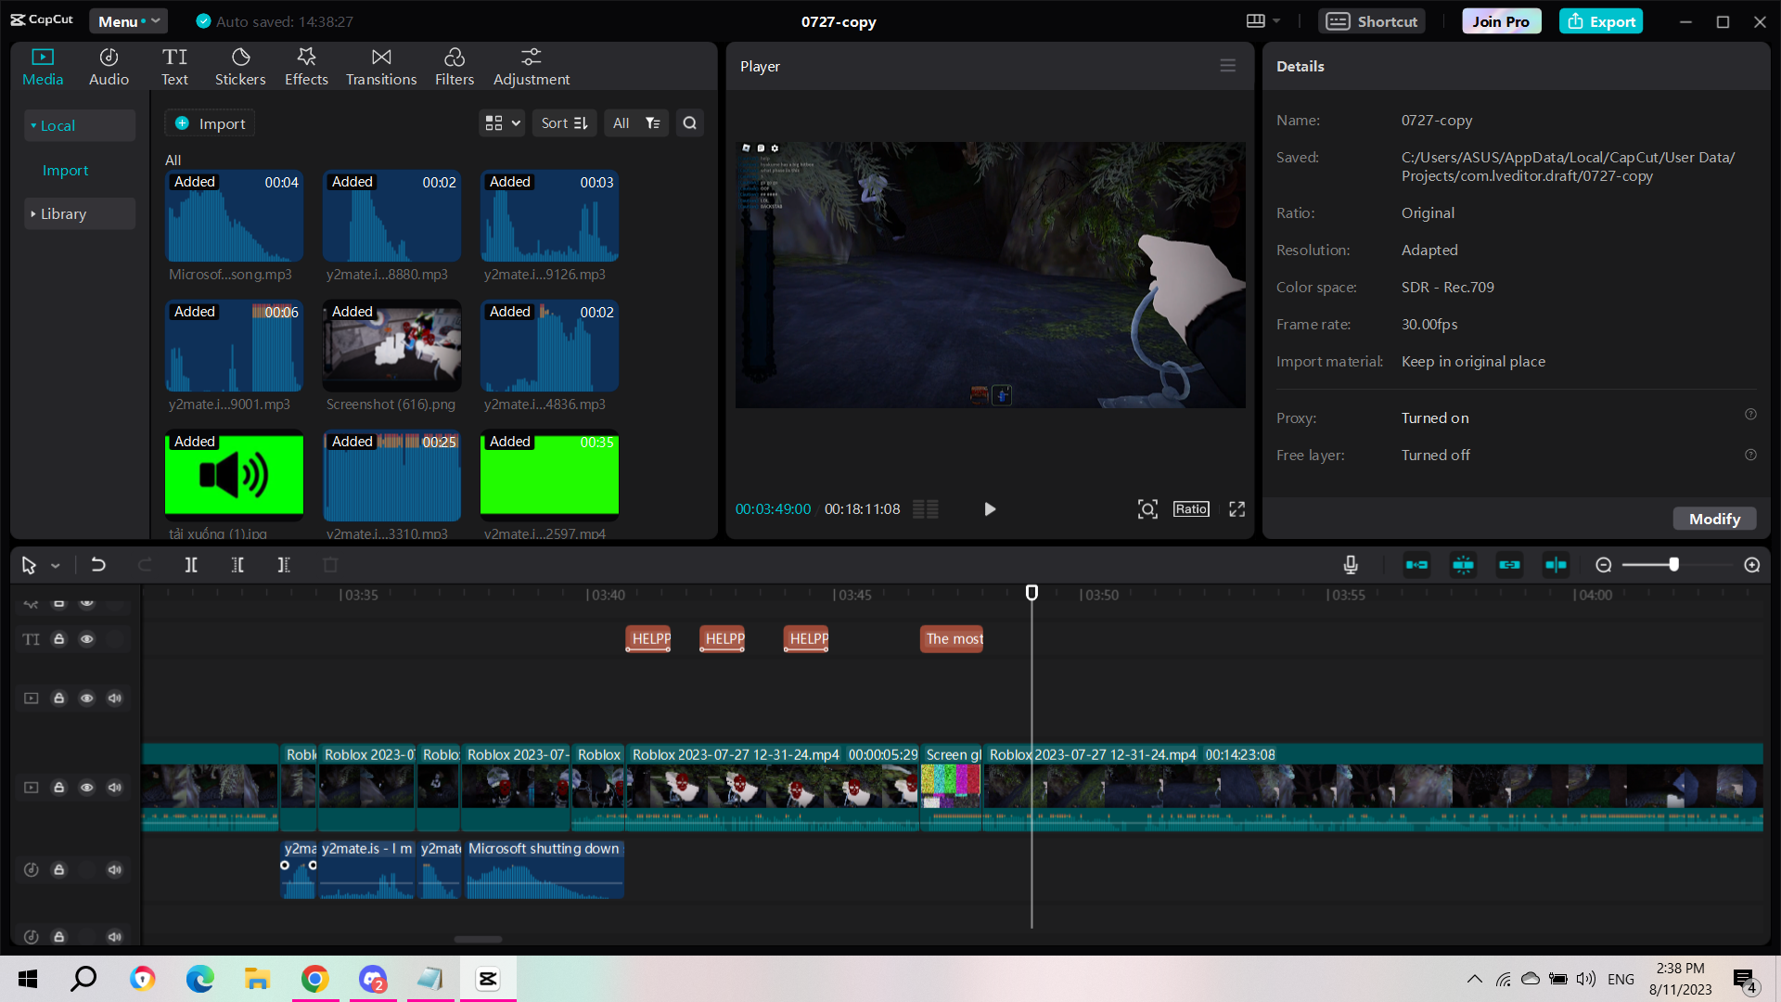Toggle main track magnet

click(1416, 565)
